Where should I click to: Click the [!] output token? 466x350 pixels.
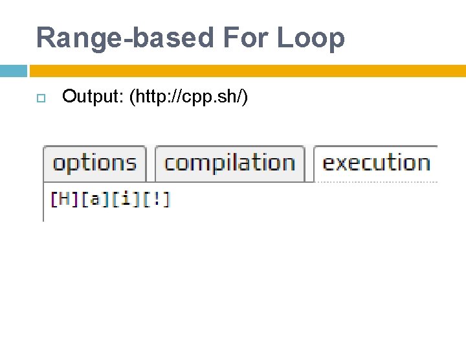point(156,198)
